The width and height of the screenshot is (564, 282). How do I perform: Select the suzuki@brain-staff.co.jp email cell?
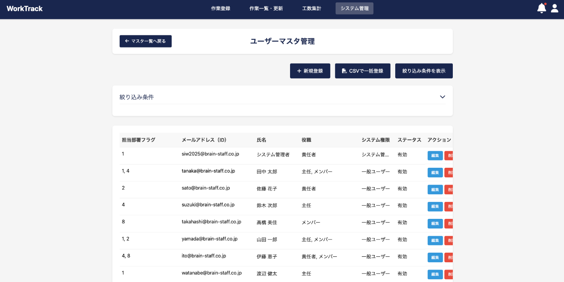(x=208, y=205)
